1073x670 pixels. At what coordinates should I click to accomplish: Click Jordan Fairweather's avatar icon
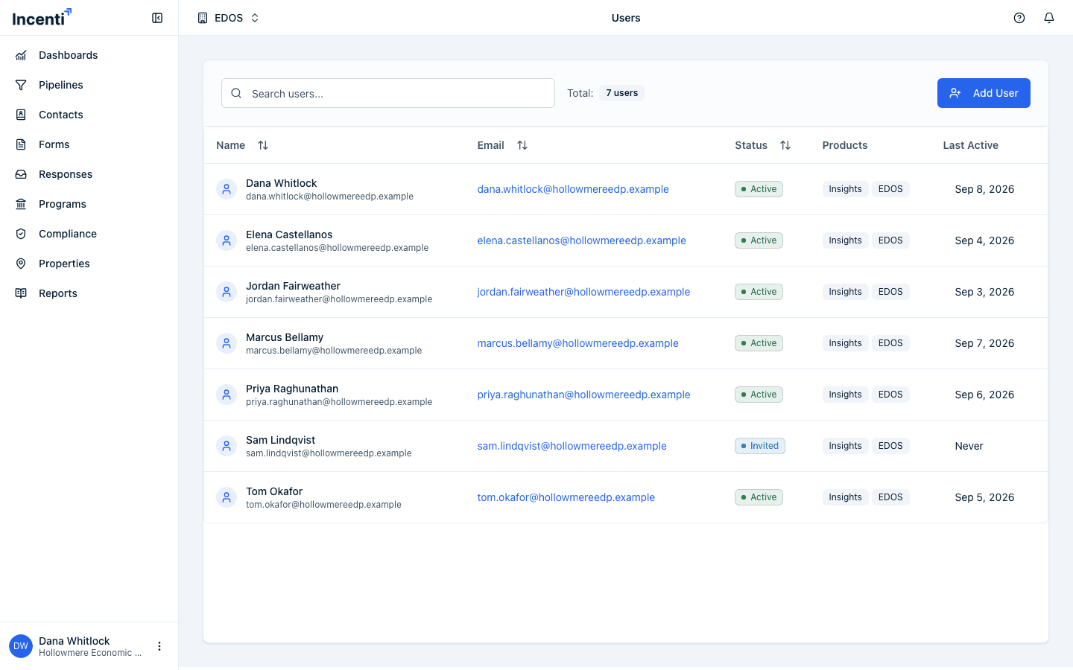[x=227, y=292]
